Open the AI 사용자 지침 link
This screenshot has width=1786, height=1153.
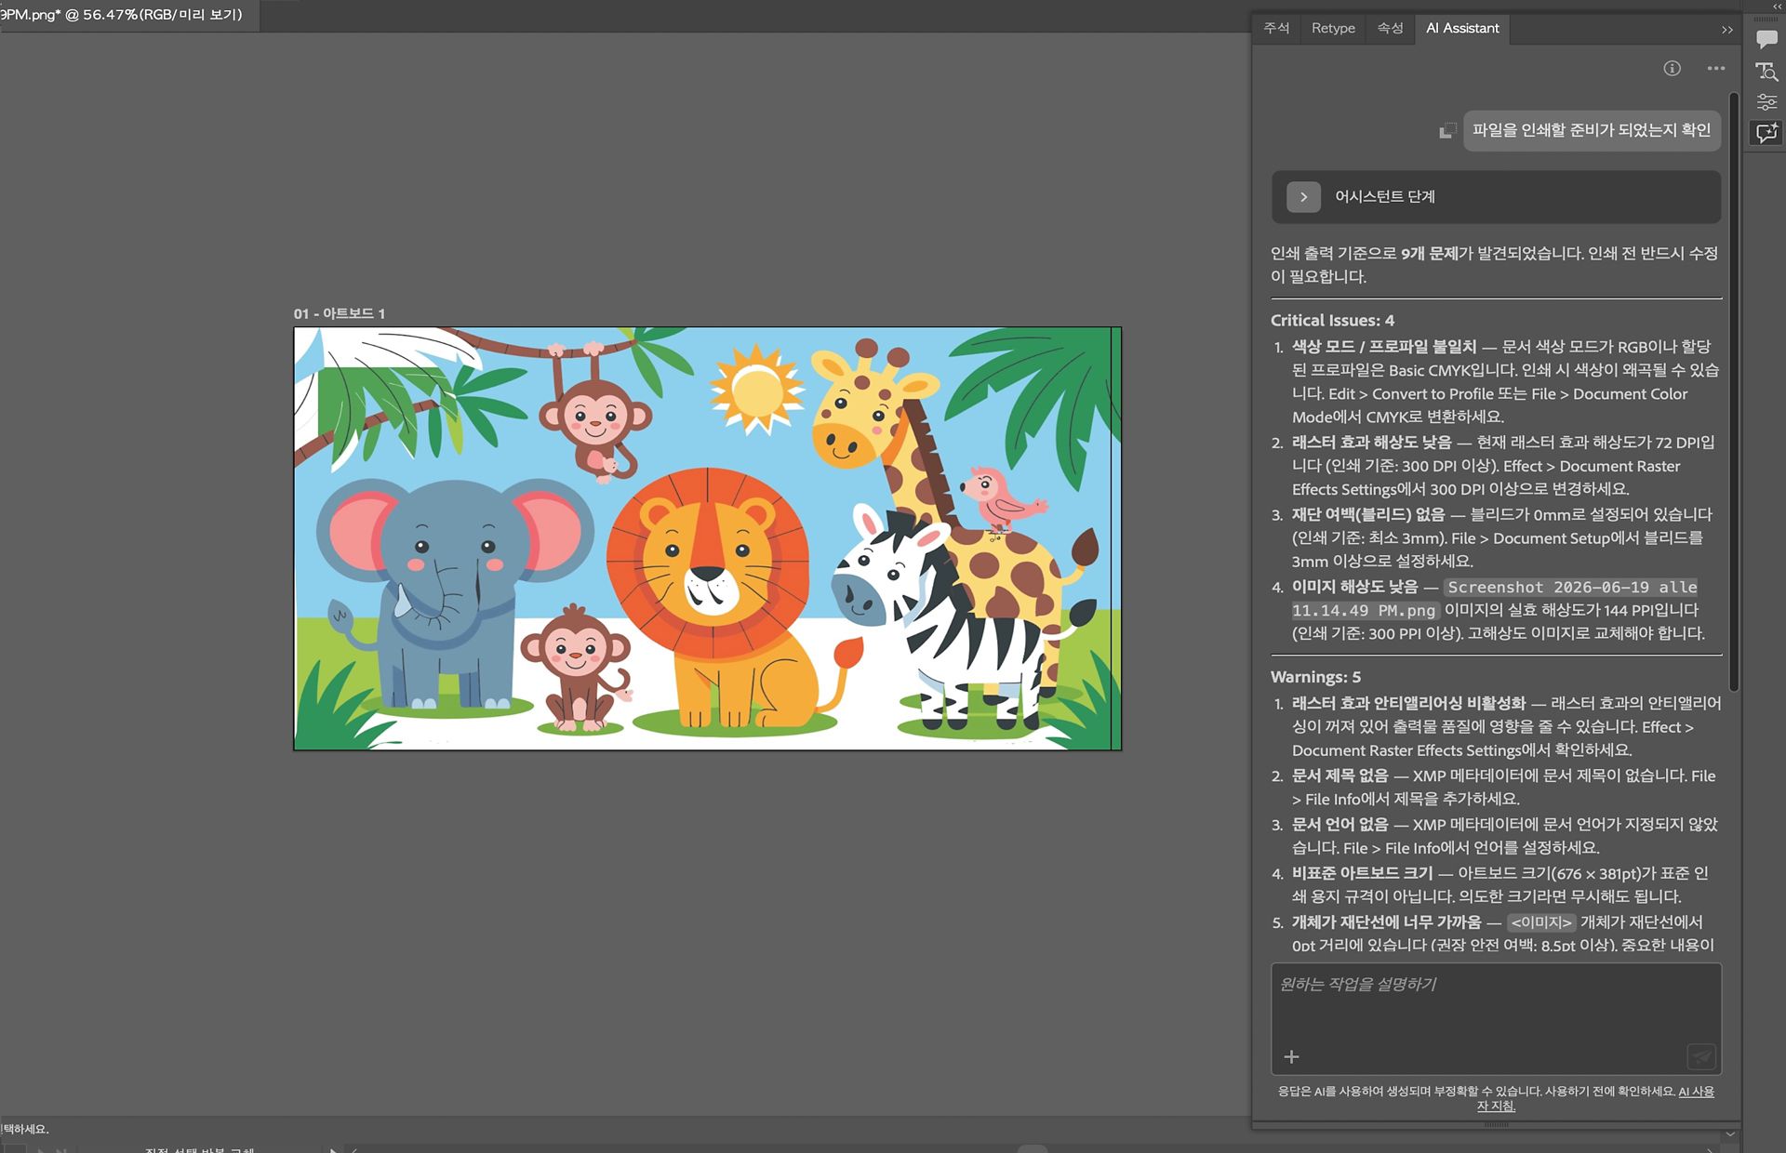[x=1594, y=1098]
